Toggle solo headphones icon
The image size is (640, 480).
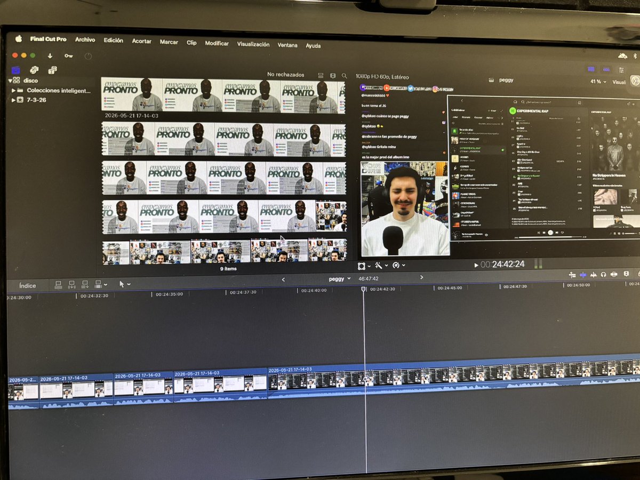click(603, 274)
